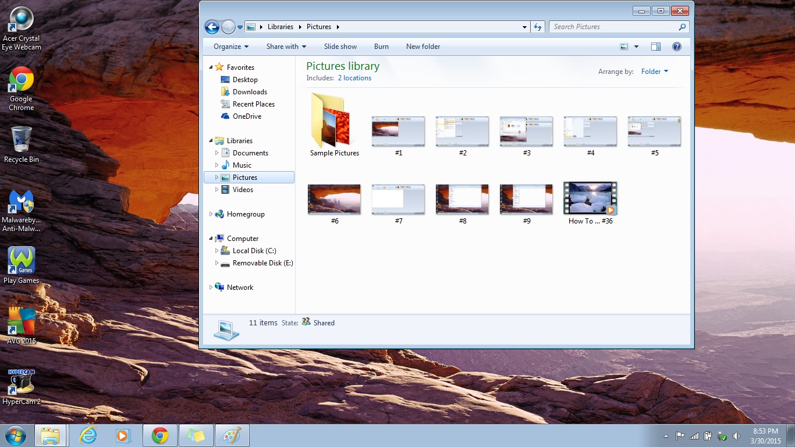Click the search magnifier icon

(682, 27)
